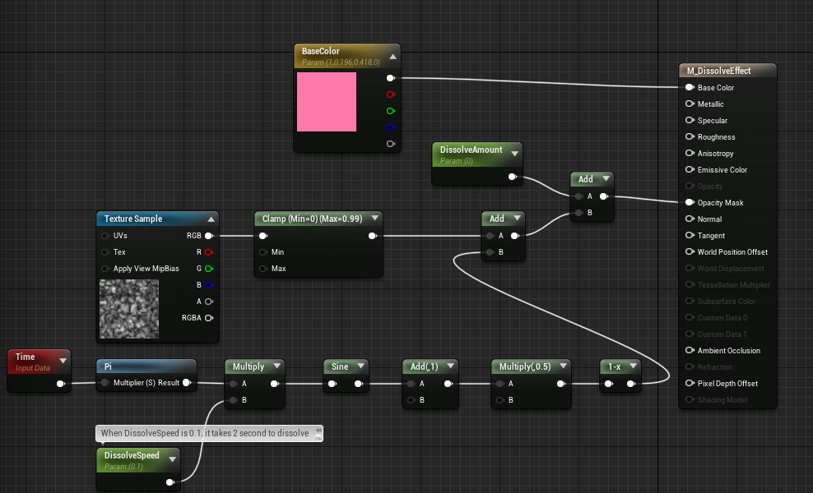
Task: Expand the Sine node arrow
Action: (361, 366)
